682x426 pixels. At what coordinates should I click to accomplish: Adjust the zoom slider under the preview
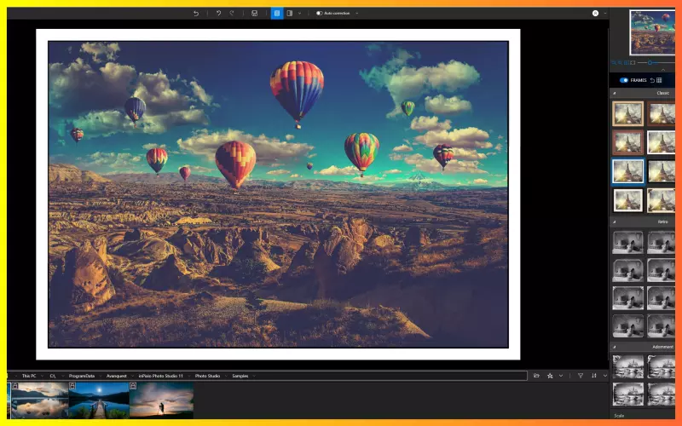[x=650, y=63]
